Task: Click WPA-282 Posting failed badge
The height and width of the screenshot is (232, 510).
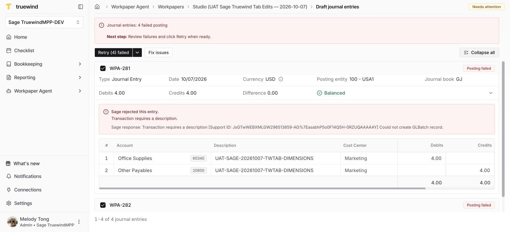Action: click(x=479, y=205)
